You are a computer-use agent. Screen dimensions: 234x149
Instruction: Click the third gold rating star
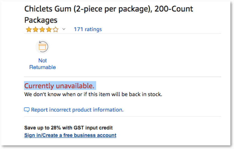tap(42, 30)
